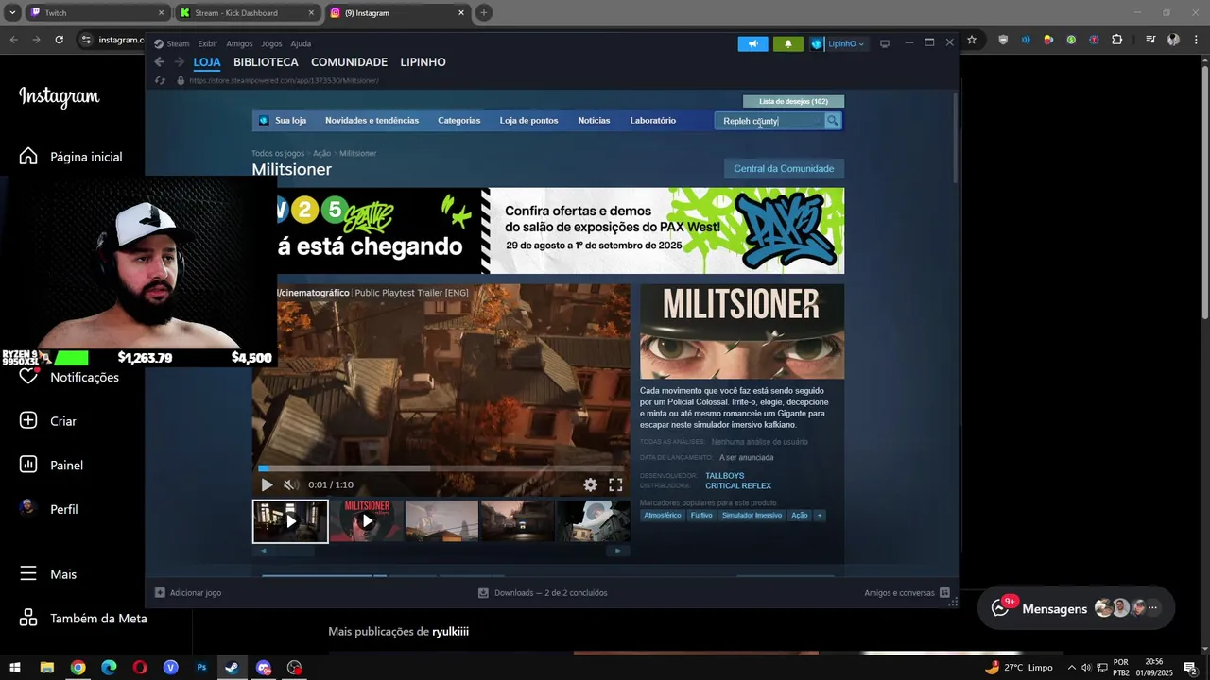Click the Simulador Imersivo tag
This screenshot has height=680, width=1210.
pos(752,516)
